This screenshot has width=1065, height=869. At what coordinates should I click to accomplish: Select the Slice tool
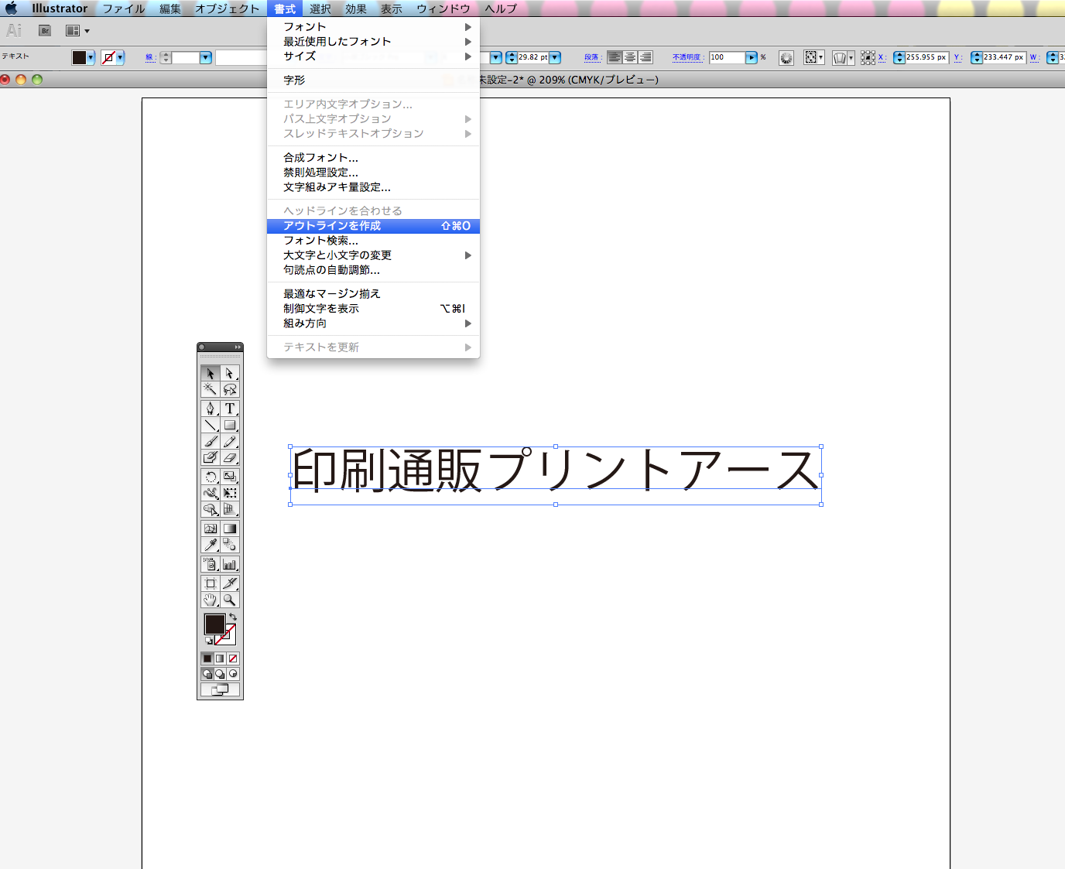point(230,583)
